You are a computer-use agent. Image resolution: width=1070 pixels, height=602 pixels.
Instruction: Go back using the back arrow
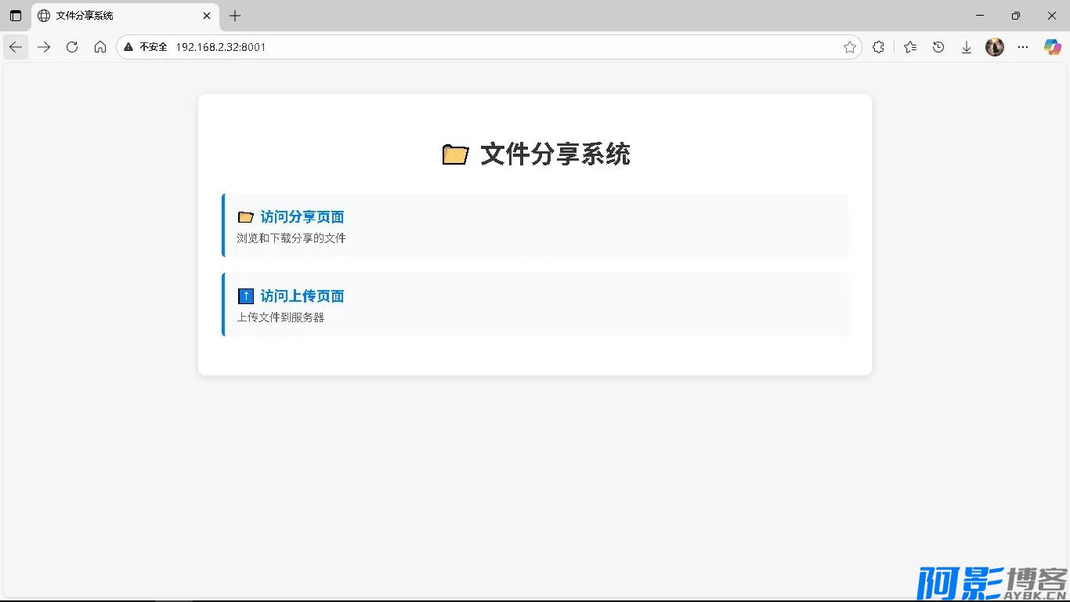click(x=16, y=47)
